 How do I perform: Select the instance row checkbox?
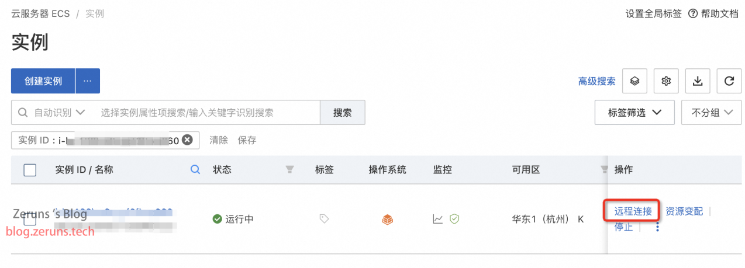pos(30,220)
